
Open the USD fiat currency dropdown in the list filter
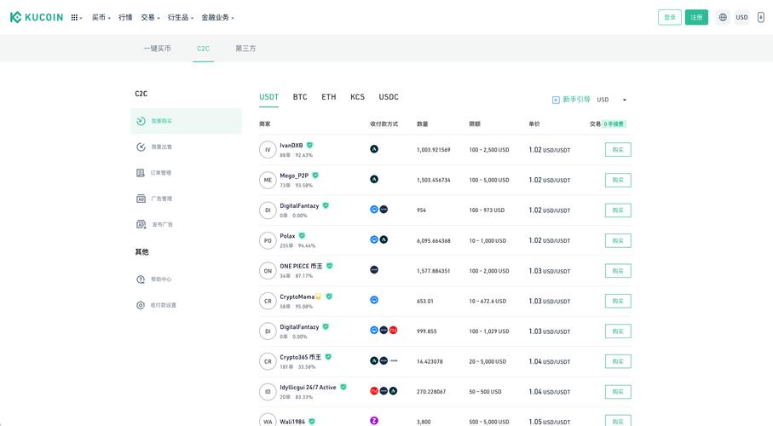pyautogui.click(x=611, y=100)
